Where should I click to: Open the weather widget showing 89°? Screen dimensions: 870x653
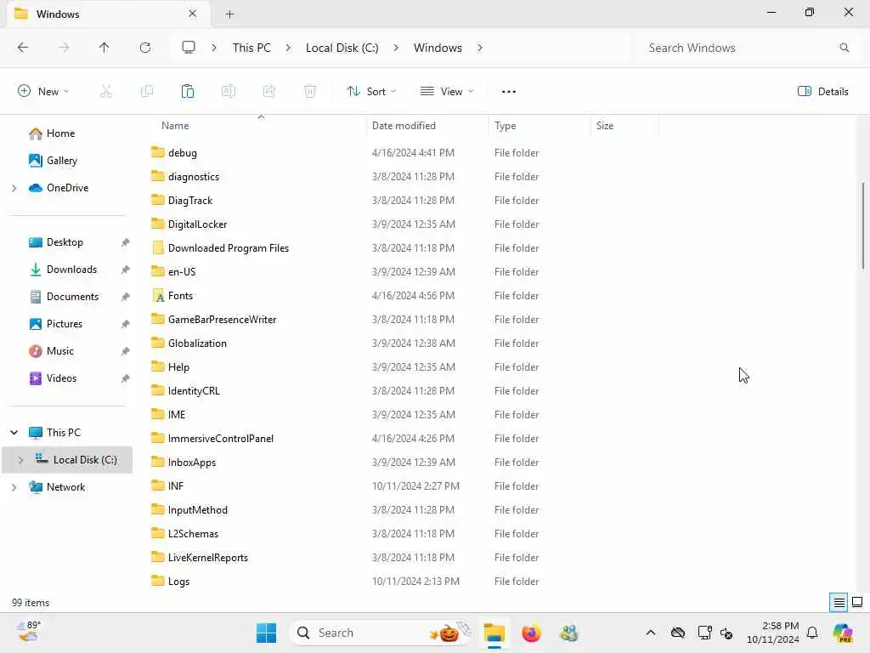click(28, 632)
